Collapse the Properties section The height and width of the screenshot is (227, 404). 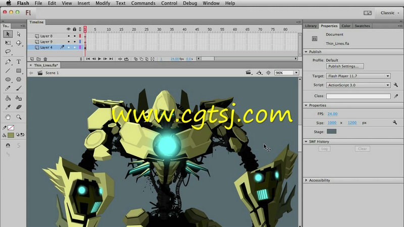pos(306,105)
